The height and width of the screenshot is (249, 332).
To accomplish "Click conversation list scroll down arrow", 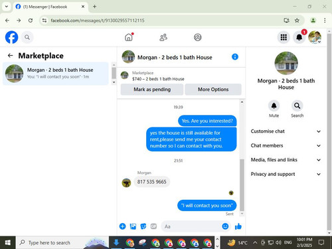I will pos(114,82).
